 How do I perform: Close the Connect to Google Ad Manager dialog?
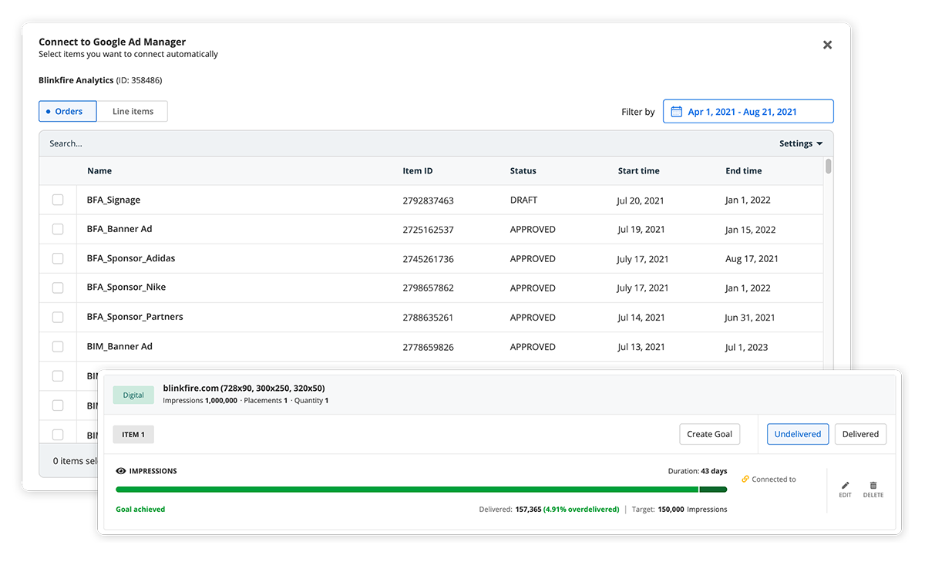point(827,45)
